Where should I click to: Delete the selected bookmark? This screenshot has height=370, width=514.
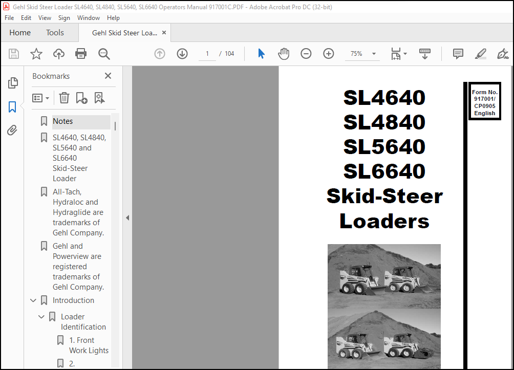click(x=64, y=98)
